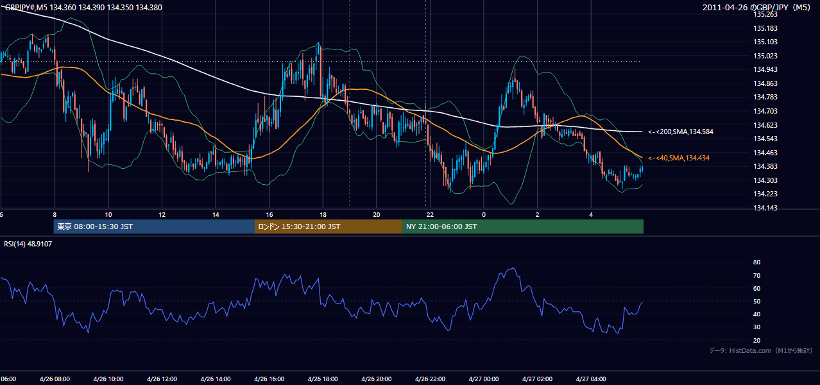Click the 4/26 12:00 time axis label
820x385 pixels.
tap(162, 379)
